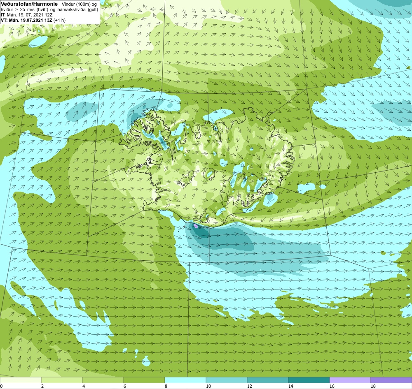Viewport: 412px width, 389px height.
Task: Click the Veðurstofan/Harmonie title text
Action: [x=29, y=4]
